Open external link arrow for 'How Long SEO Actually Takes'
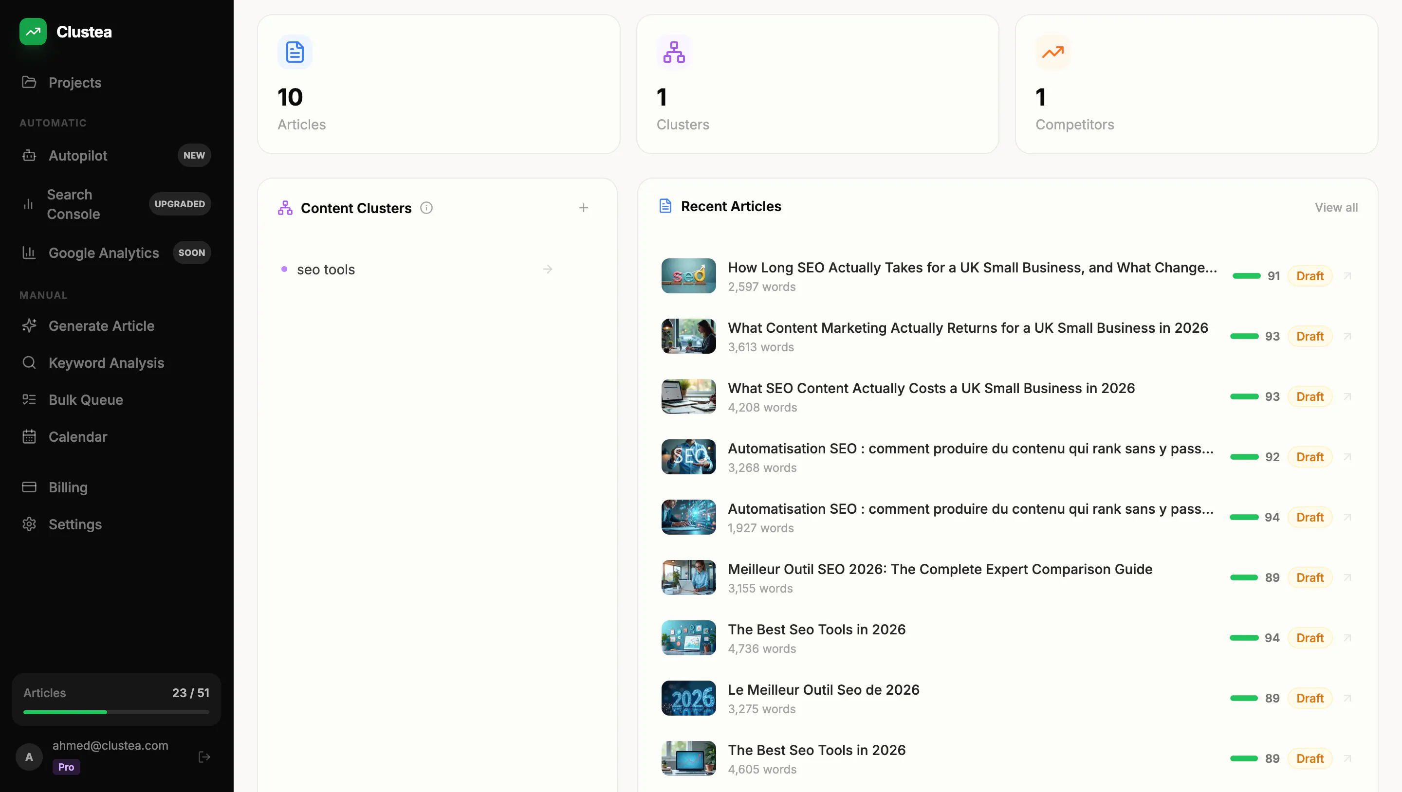 coord(1347,276)
